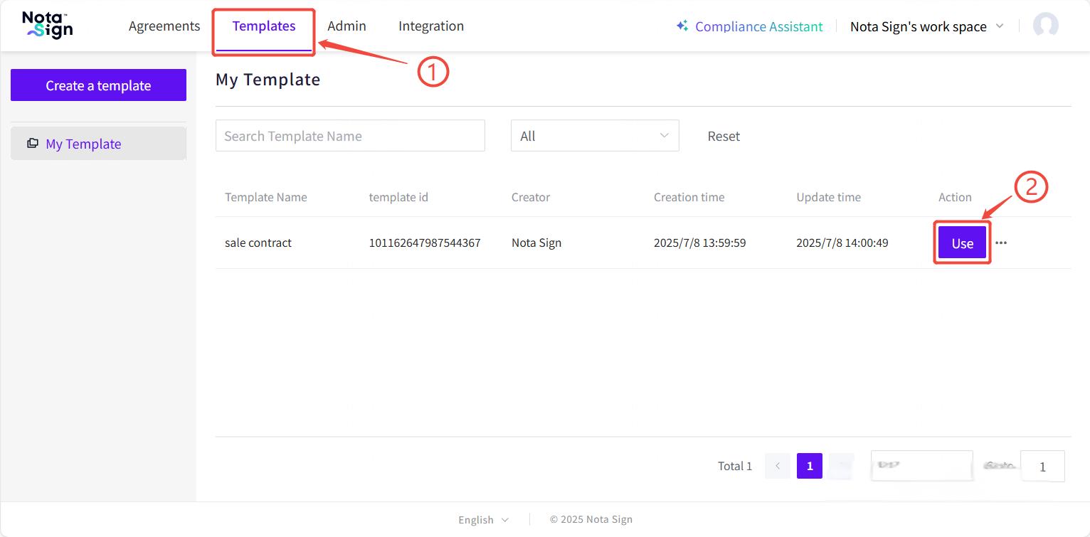Click the Create a template button

coord(98,85)
